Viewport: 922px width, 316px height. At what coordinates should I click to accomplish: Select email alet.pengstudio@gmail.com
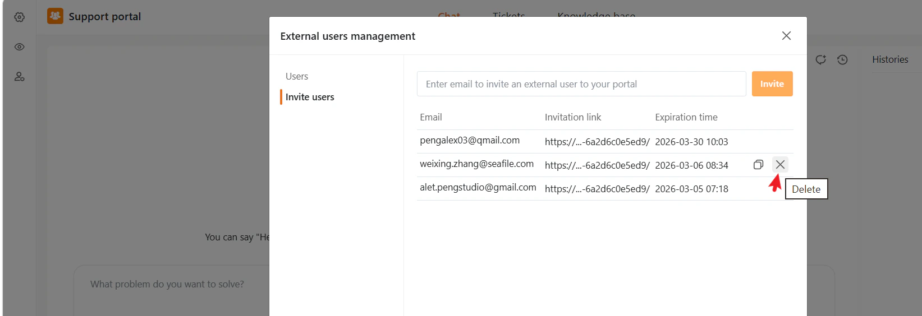[478, 187]
